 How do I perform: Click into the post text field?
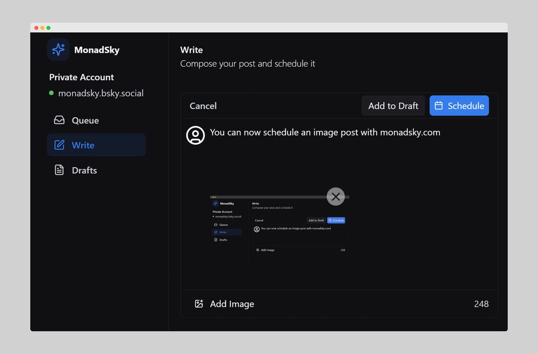click(350, 132)
